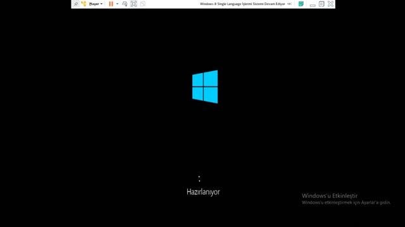Click the yellow VMware logo icon
This screenshot has width=405, height=227.
(84, 4)
